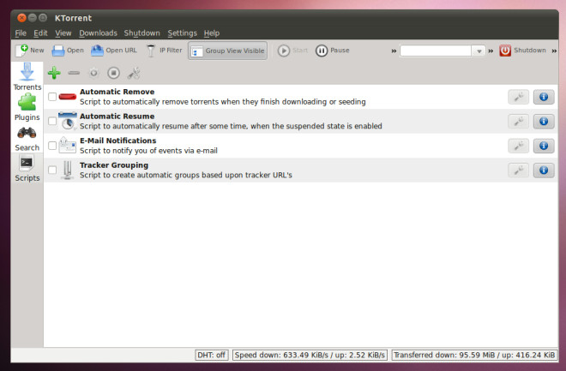Show info about Automatic Remove script
This screenshot has width=566, height=371.
point(544,97)
